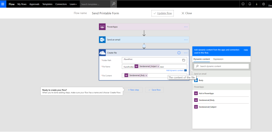272x132 pixels.
Task: Click the download arrow icon
Action: (257, 4)
